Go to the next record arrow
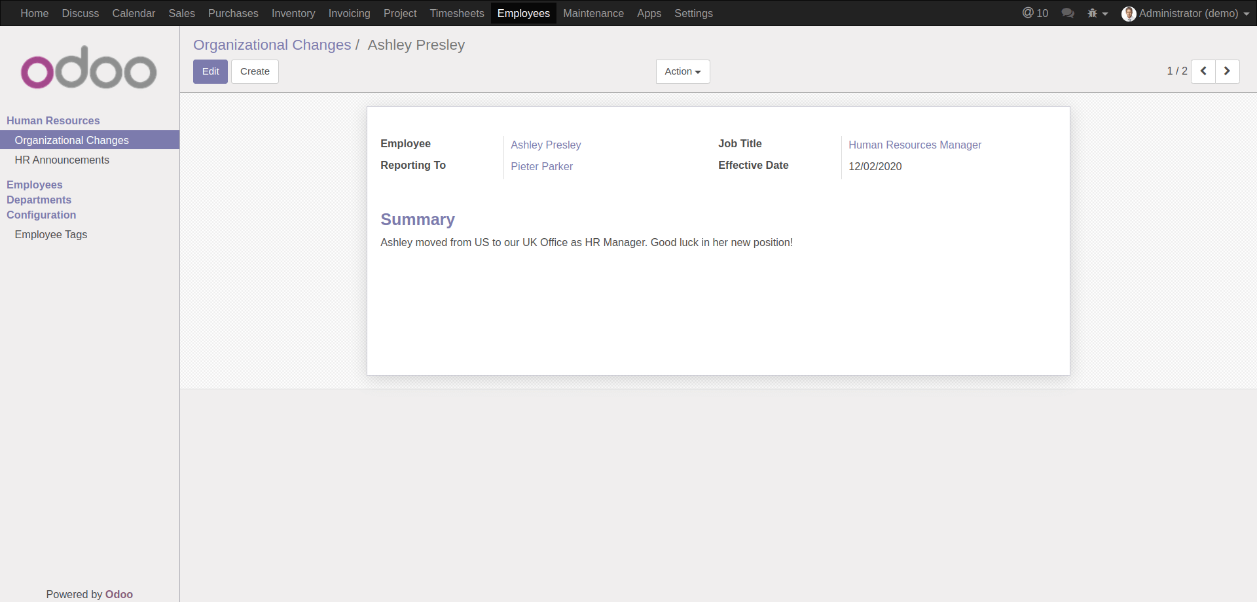The height and width of the screenshot is (602, 1257). [x=1227, y=71]
